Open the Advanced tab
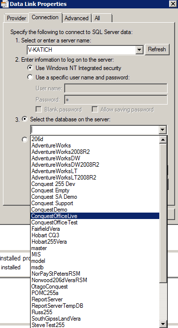The image size is (178, 328). [x=76, y=18]
